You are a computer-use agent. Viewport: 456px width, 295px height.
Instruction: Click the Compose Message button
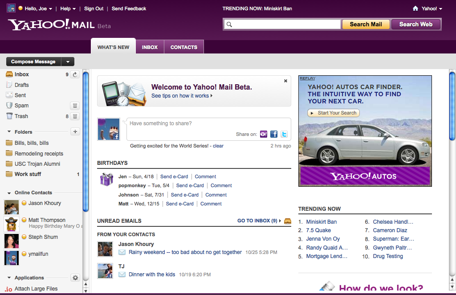coord(33,61)
